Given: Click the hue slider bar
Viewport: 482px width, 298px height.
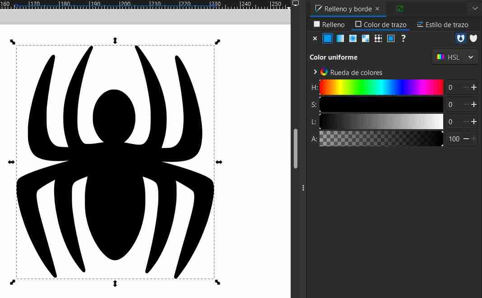Looking at the screenshot, I should (x=381, y=87).
